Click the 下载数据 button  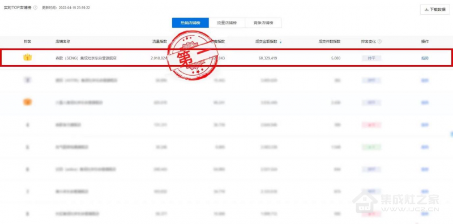coord(435,9)
